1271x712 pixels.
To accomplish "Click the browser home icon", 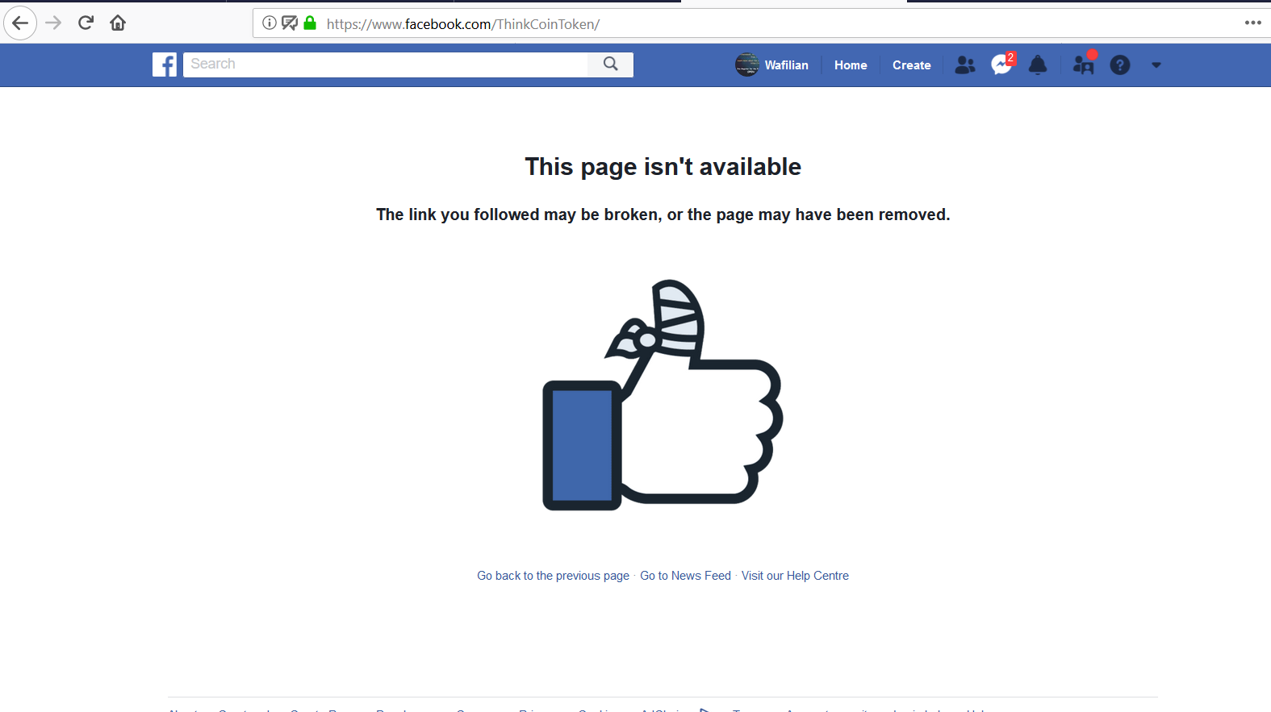I will point(118,23).
